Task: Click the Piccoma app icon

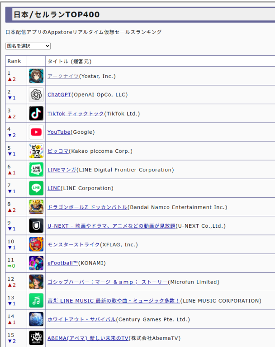Action: click(x=36, y=151)
